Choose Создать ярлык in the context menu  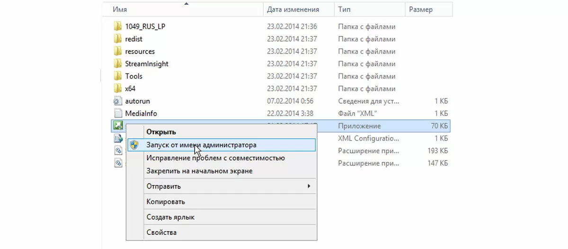[170, 217]
